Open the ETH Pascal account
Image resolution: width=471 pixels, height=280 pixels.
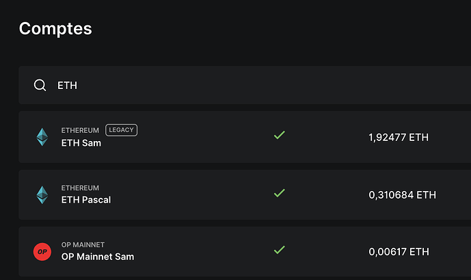pos(86,200)
